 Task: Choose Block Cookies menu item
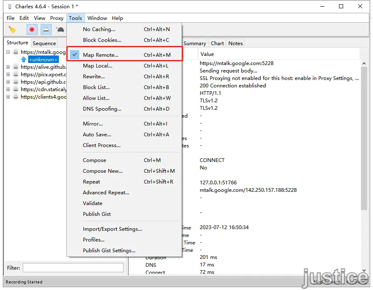point(125,40)
